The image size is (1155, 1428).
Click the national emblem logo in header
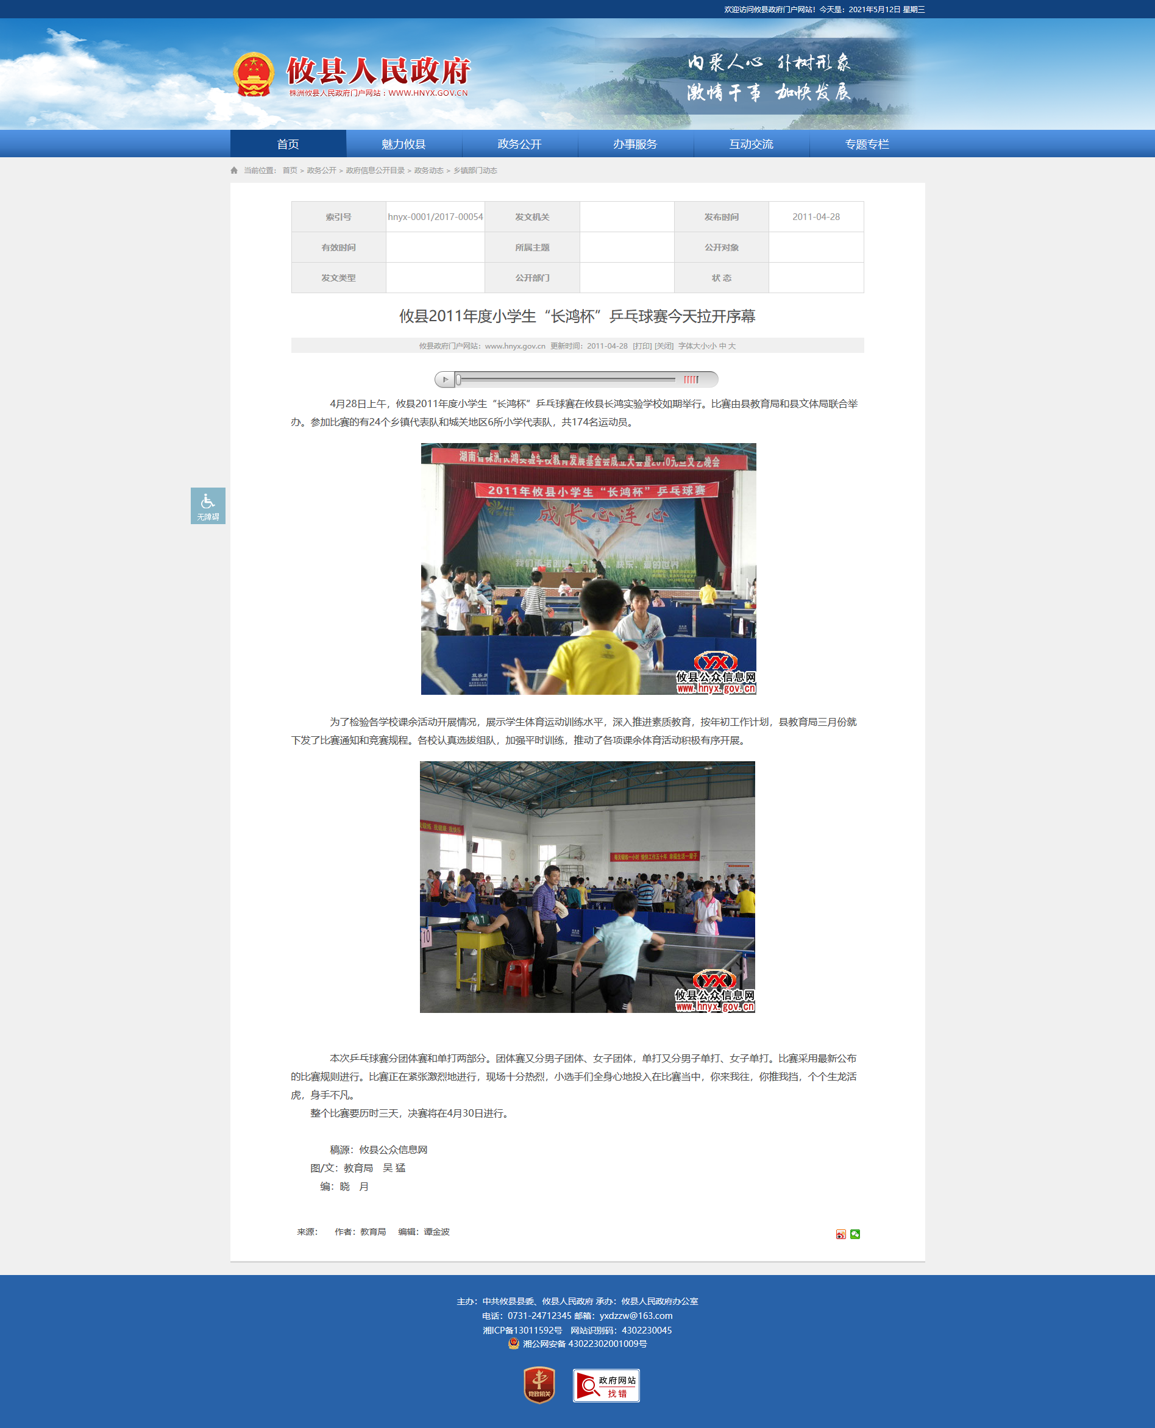[x=254, y=74]
